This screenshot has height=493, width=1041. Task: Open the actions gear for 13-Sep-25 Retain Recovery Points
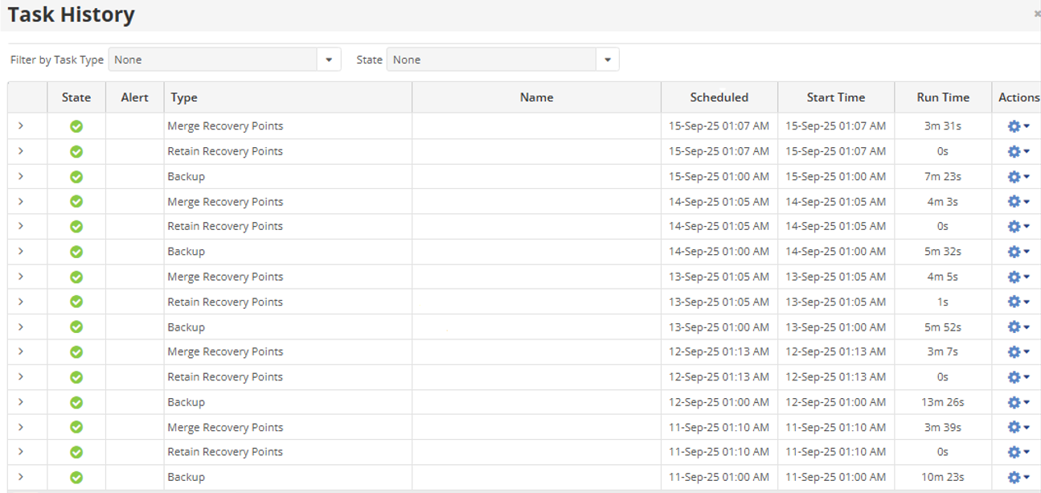pyautogui.click(x=1018, y=302)
